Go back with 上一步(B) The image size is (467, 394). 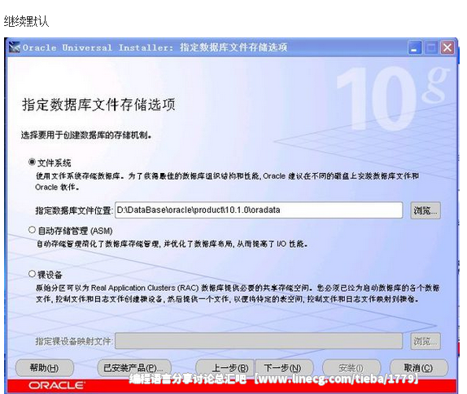click(x=225, y=368)
